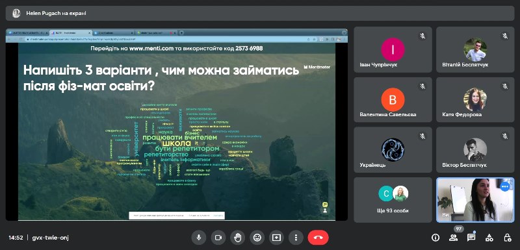
Task: Select Катя Федорова's participant tile
Action: [475, 99]
